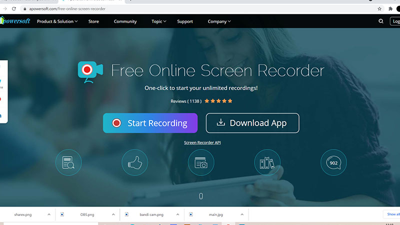Open the Support page

pyautogui.click(x=185, y=21)
